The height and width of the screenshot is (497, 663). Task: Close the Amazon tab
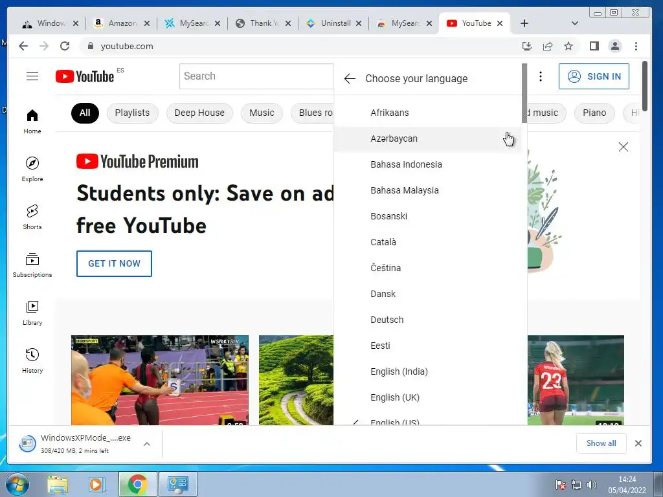147,24
